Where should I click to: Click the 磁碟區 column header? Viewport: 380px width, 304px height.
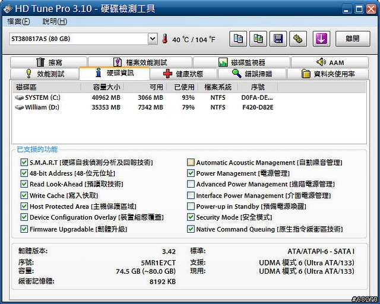[x=46, y=87]
